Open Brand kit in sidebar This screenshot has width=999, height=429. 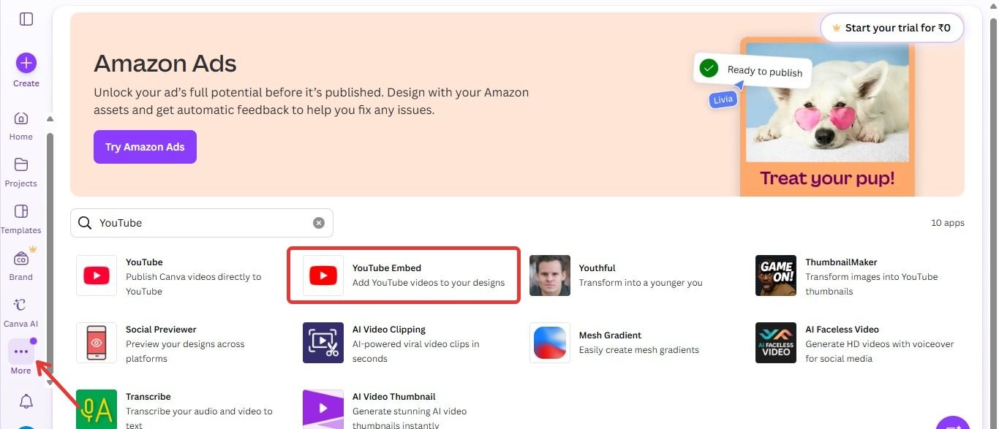pos(21,266)
